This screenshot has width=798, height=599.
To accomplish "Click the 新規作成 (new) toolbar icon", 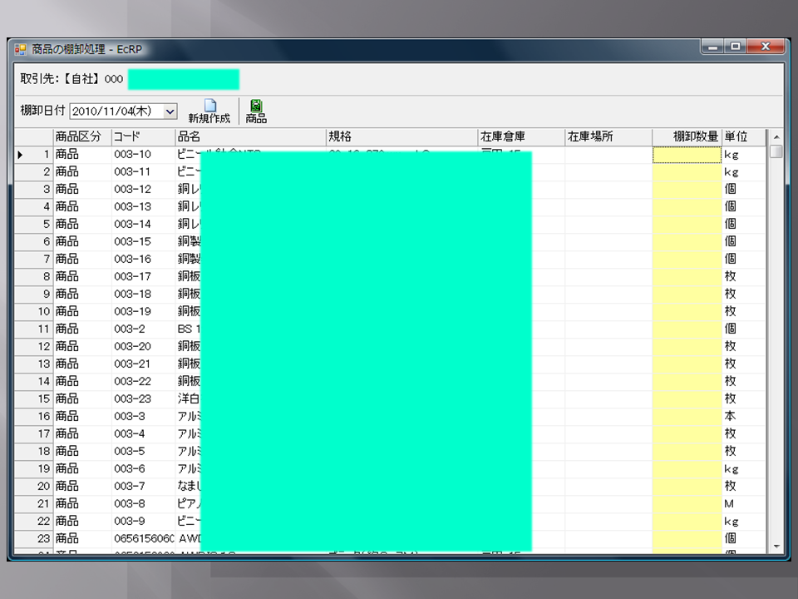I will point(209,111).
